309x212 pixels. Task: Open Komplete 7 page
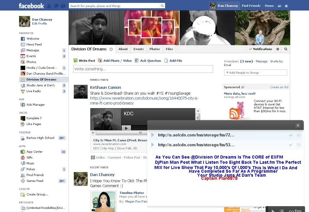coord(34,118)
